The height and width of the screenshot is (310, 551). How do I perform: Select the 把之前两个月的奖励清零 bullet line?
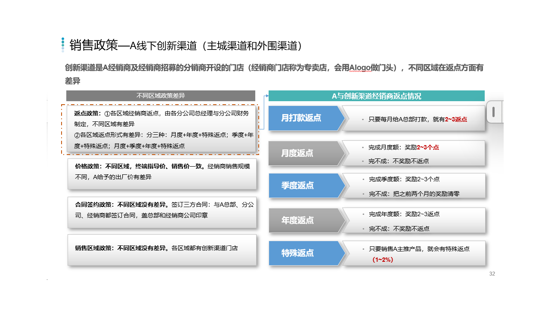(x=414, y=194)
